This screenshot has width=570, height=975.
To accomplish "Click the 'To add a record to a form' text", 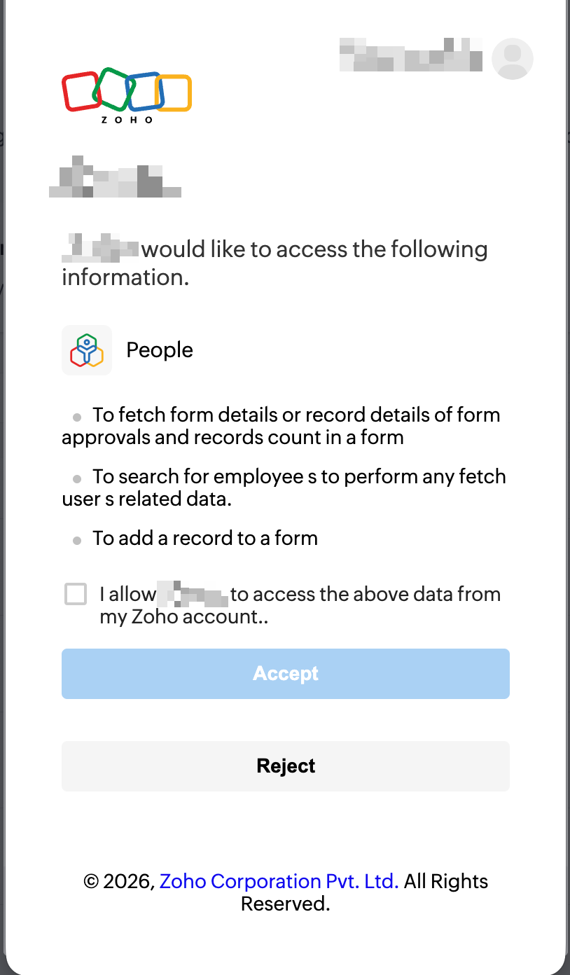I will (x=205, y=539).
